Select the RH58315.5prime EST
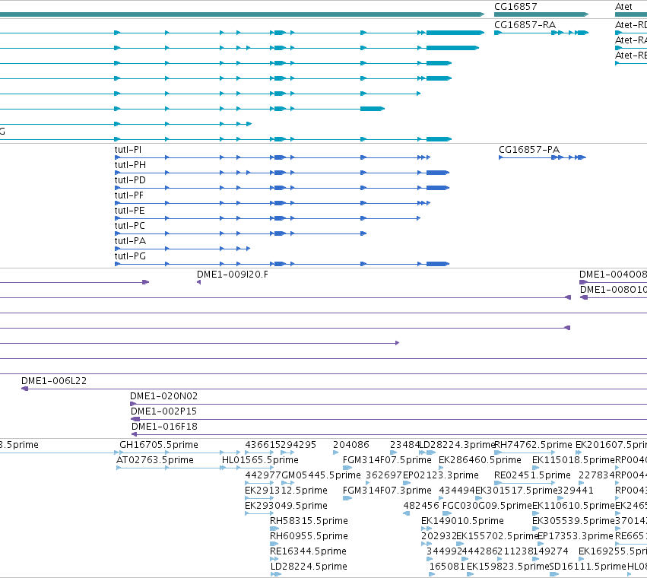Image resolution: width=647 pixels, height=578 pixels. [x=274, y=529]
